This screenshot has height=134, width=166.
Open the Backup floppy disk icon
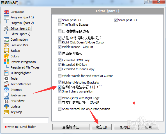6,51
